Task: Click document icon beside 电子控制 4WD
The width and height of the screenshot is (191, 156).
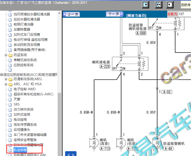Action: [x=10, y=89]
